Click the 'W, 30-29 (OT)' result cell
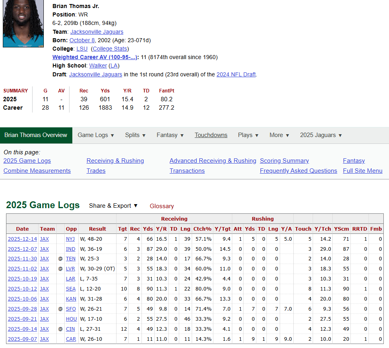Viewport: 389px width, 348px height. tap(98, 269)
